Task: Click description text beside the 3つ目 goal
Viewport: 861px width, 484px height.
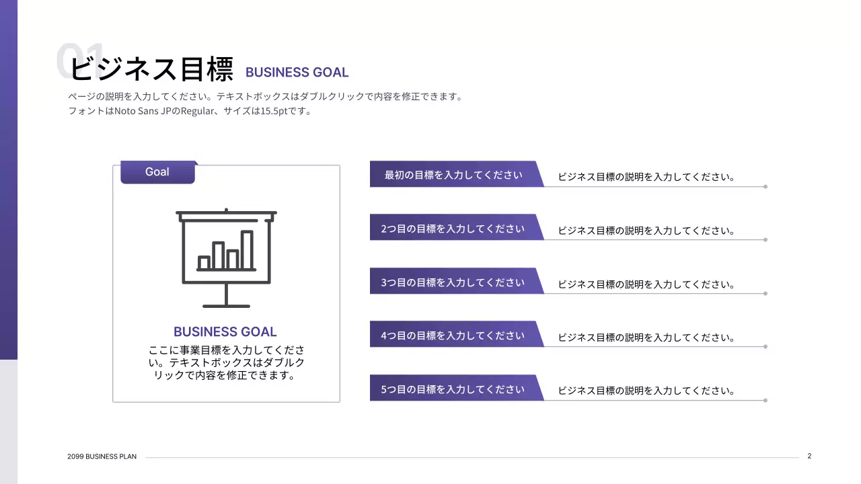Action: pyautogui.click(x=646, y=284)
